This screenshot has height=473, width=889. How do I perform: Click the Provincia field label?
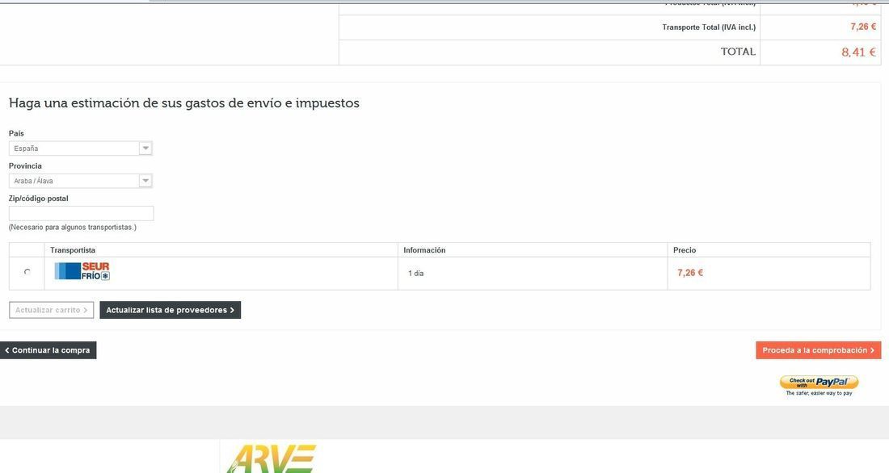coord(26,166)
